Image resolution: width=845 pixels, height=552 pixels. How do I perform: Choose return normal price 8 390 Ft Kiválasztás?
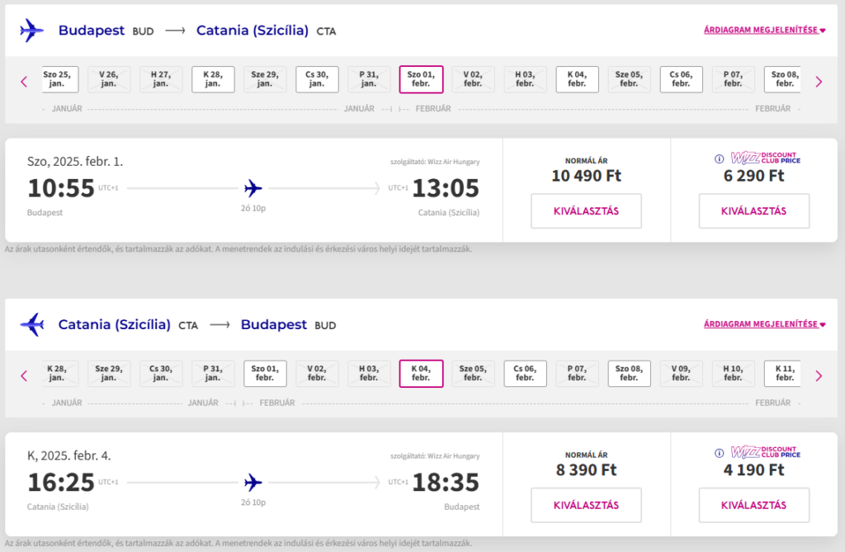coord(587,505)
